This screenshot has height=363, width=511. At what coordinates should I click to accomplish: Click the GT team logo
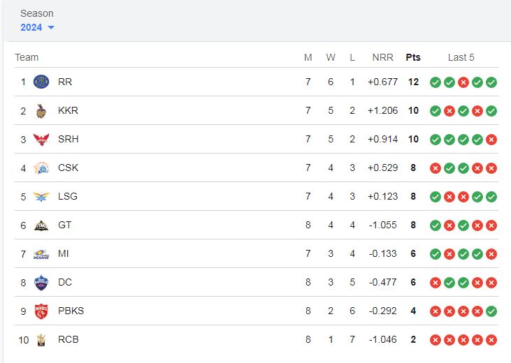click(41, 225)
